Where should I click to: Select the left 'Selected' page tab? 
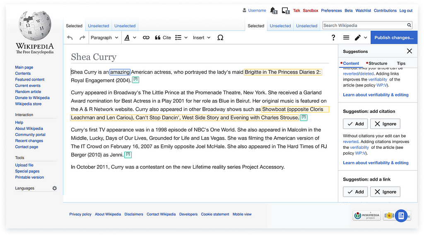coord(74,26)
